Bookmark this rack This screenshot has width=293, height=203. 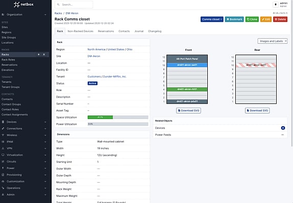point(234,19)
